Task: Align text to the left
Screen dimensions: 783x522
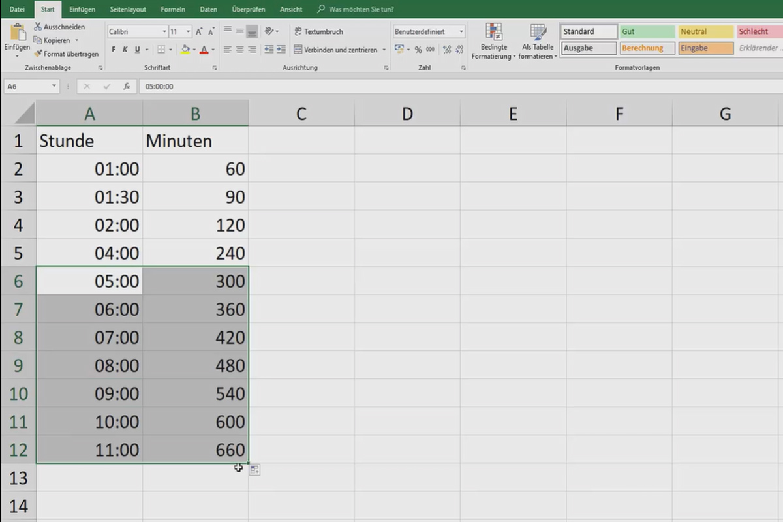Action: pyautogui.click(x=228, y=50)
